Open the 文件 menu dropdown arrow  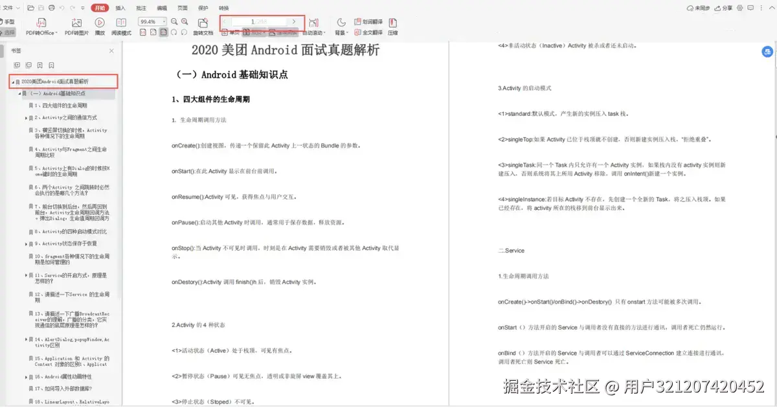pyautogui.click(x=17, y=8)
